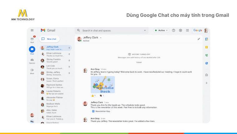Open the Alan, Helen conversation
This screenshot has width=237, height=134.
click(56, 111)
